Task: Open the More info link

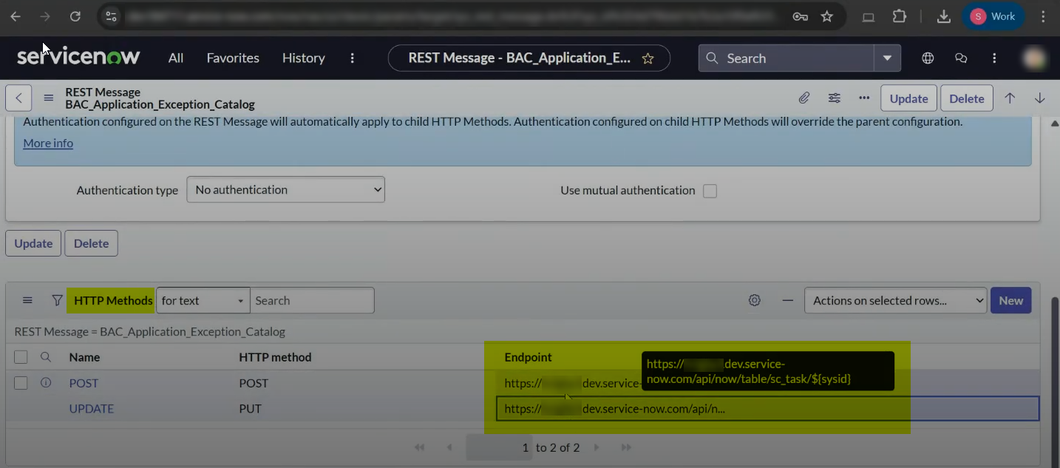Action: tap(48, 143)
